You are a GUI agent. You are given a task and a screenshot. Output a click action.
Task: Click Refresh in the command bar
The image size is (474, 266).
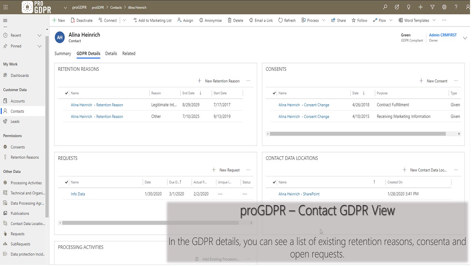coord(287,20)
